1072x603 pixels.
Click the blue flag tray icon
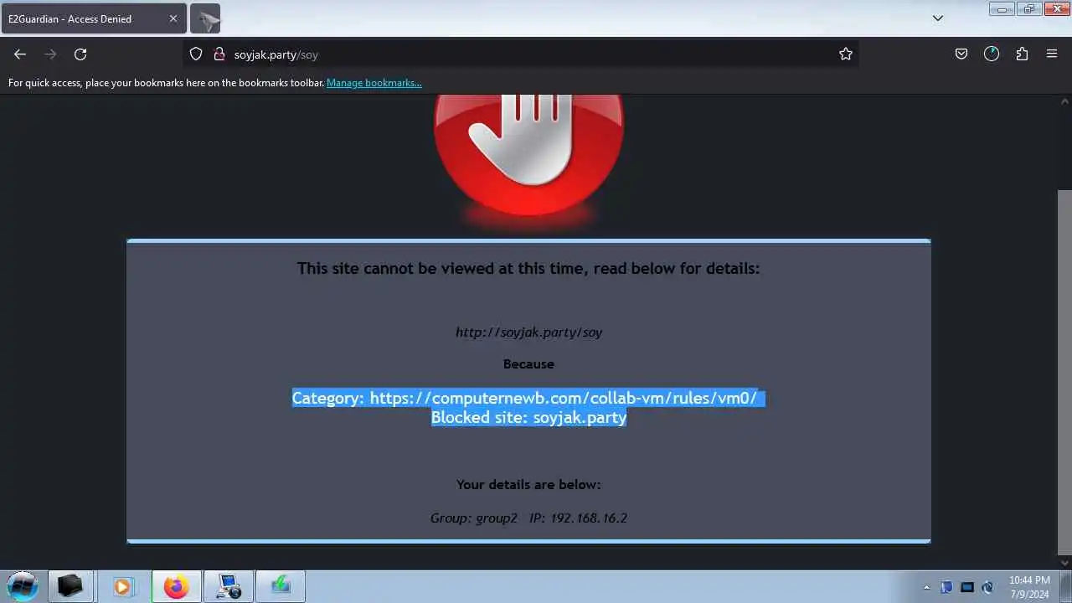tap(946, 587)
